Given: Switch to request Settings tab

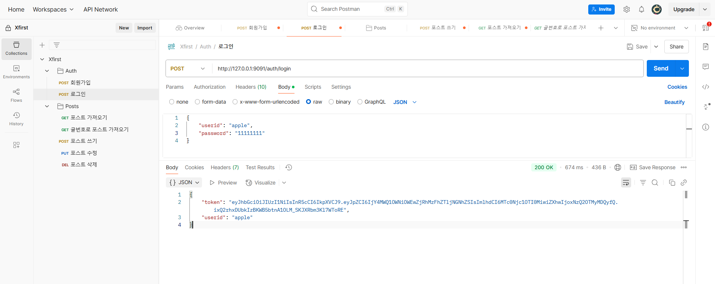Looking at the screenshot, I should tap(341, 87).
